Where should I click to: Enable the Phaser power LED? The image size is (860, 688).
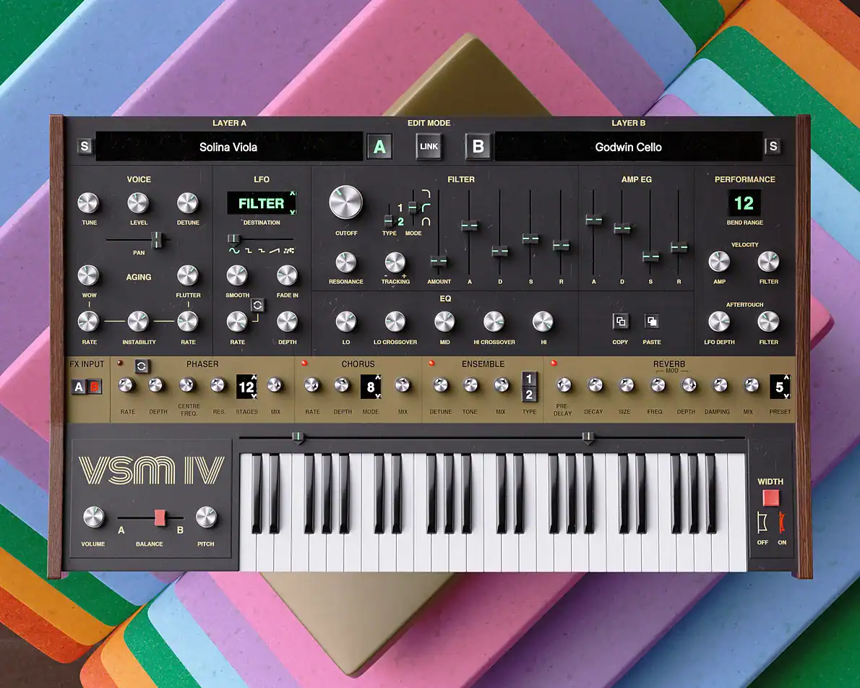[x=120, y=364]
